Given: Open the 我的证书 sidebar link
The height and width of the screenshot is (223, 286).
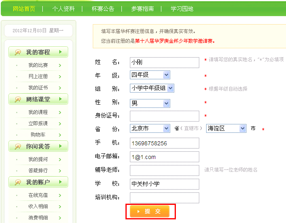Looking at the screenshot, I should [38, 88].
